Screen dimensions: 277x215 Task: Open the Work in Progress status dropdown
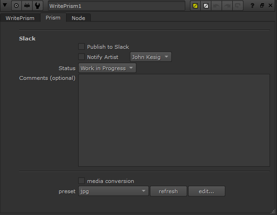[x=107, y=68]
